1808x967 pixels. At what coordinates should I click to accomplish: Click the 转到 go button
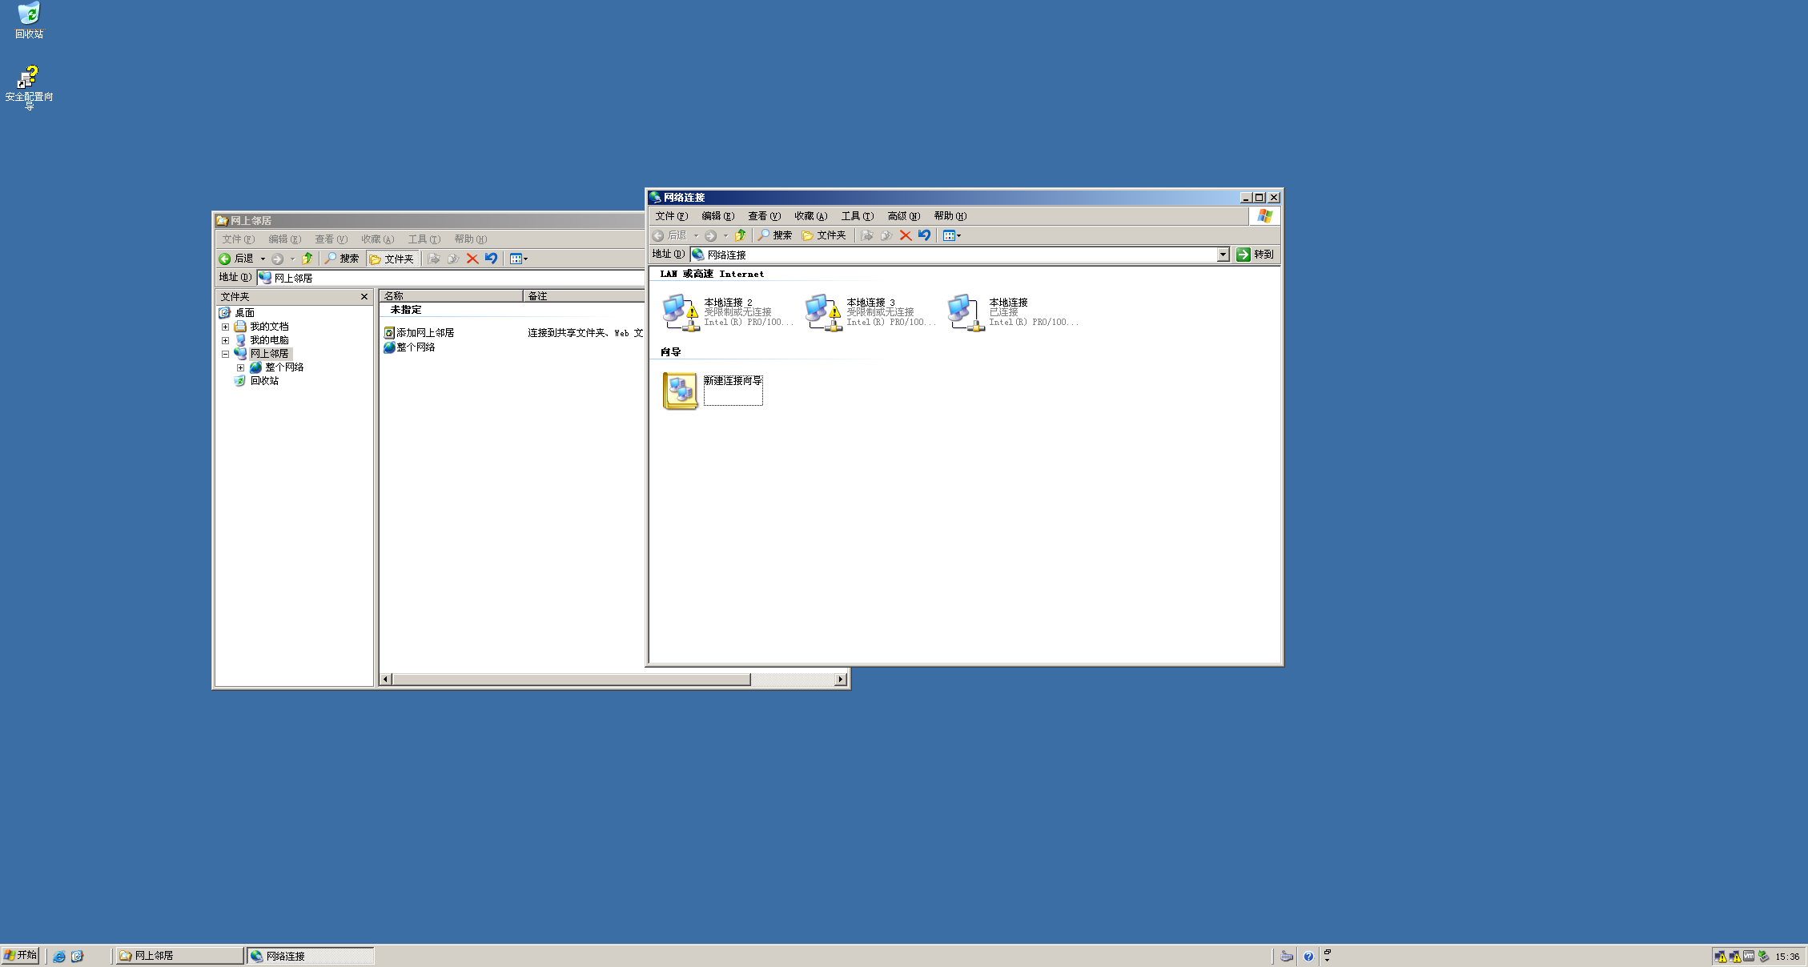click(1255, 255)
